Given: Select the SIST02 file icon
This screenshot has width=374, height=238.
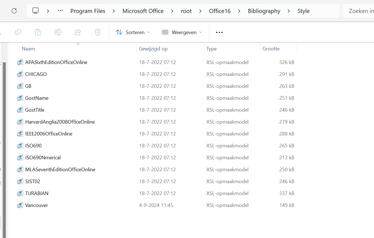Looking at the screenshot, I should click(20, 181).
